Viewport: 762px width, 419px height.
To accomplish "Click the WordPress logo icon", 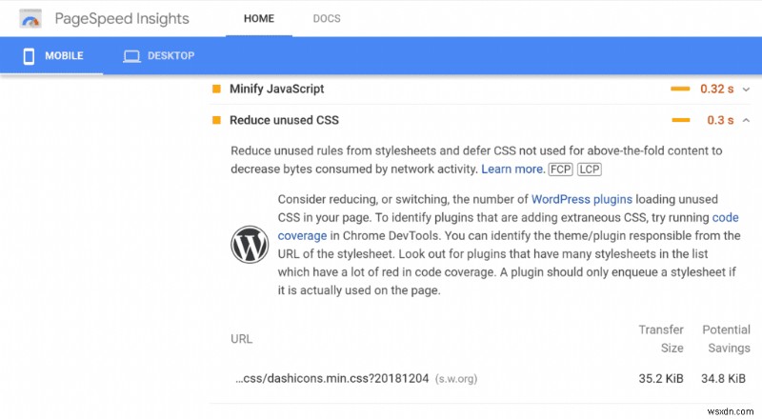I will (x=250, y=245).
